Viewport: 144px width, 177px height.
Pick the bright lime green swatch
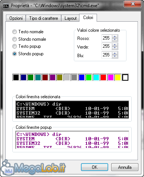tap(89, 77)
